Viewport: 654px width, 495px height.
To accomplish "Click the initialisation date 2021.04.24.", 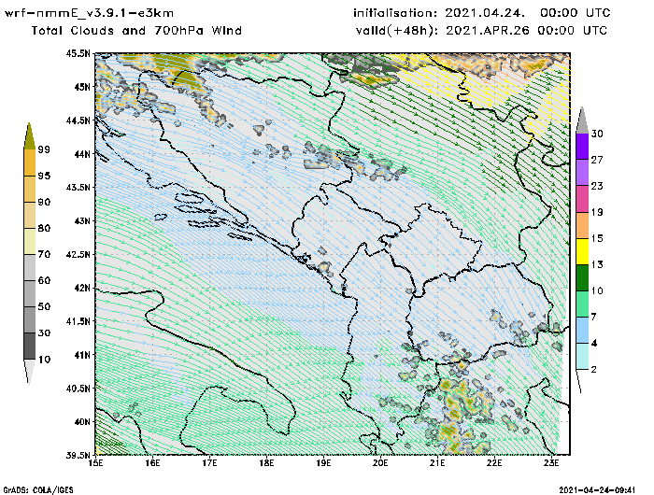I will click(485, 13).
